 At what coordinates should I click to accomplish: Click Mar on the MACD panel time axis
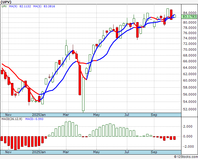(x=66, y=152)
